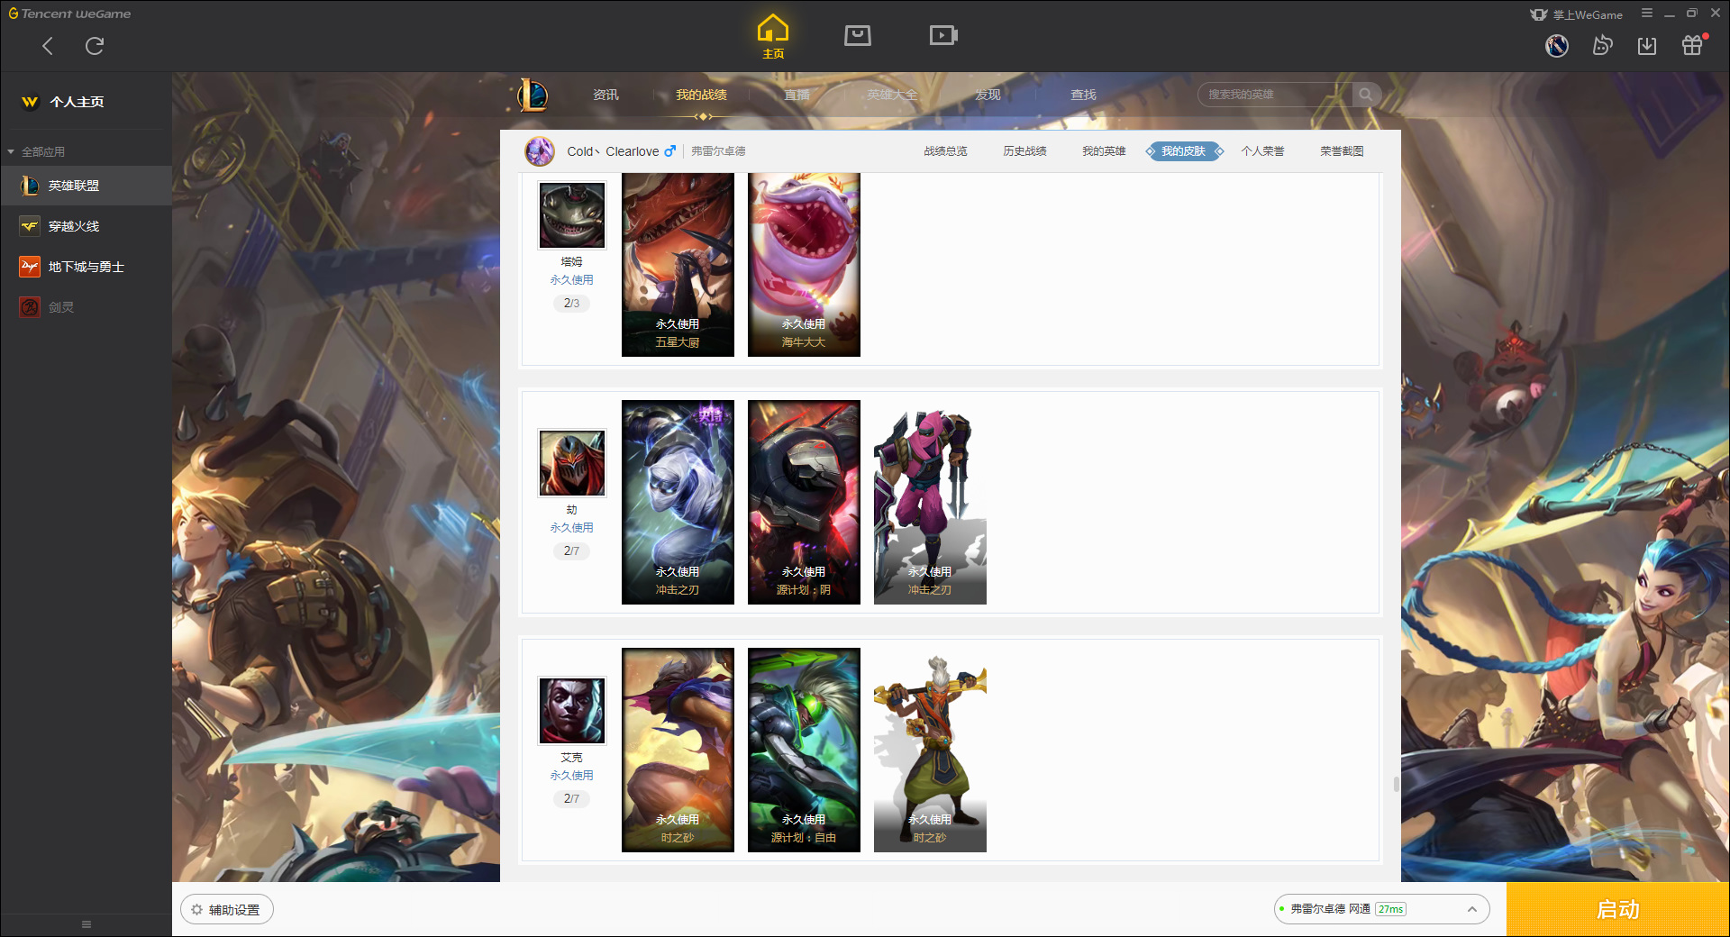
Task: Switch to 战绩总览 sub-tab
Action: point(945,151)
